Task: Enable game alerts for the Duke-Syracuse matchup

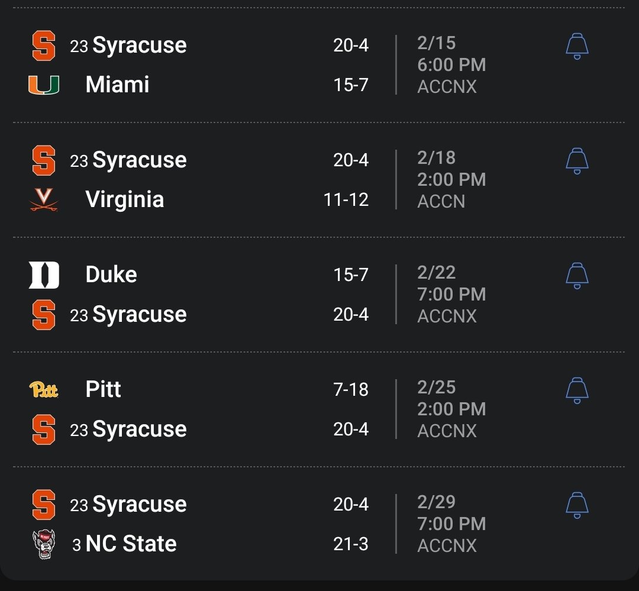Action: tap(577, 275)
